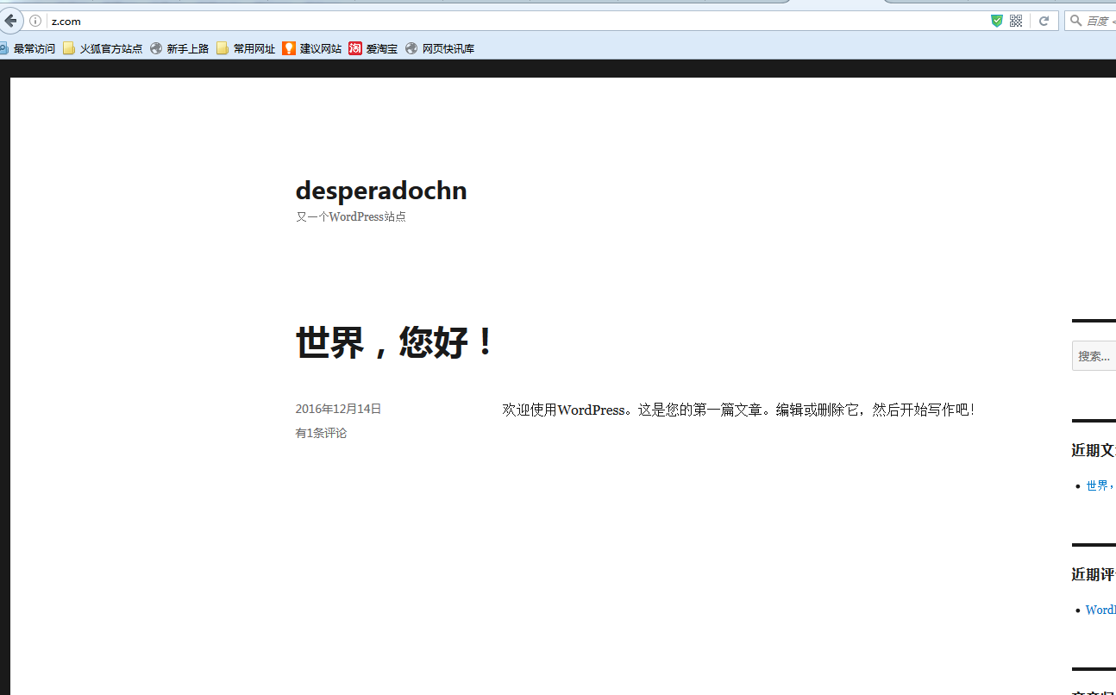This screenshot has height=695, width=1116.
Task: Click the green security shield icon
Action: [997, 21]
